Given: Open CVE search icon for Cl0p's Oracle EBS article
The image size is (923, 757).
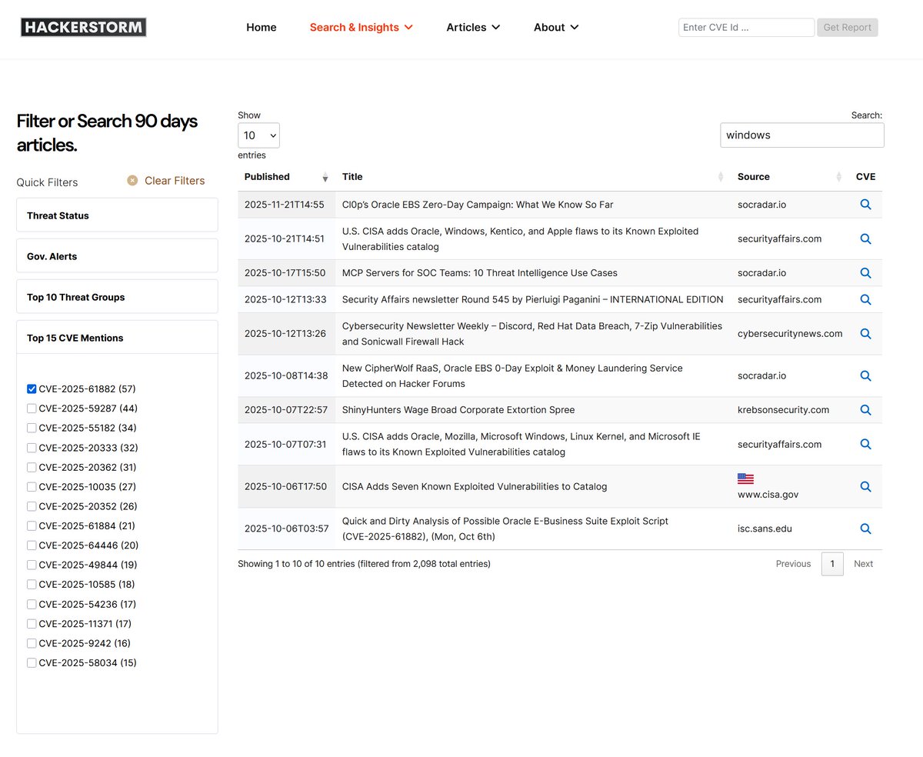Looking at the screenshot, I should coord(865,205).
